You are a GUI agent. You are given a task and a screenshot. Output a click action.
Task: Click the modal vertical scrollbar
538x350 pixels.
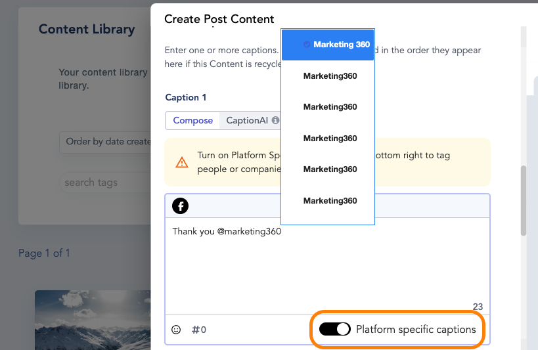point(524,201)
